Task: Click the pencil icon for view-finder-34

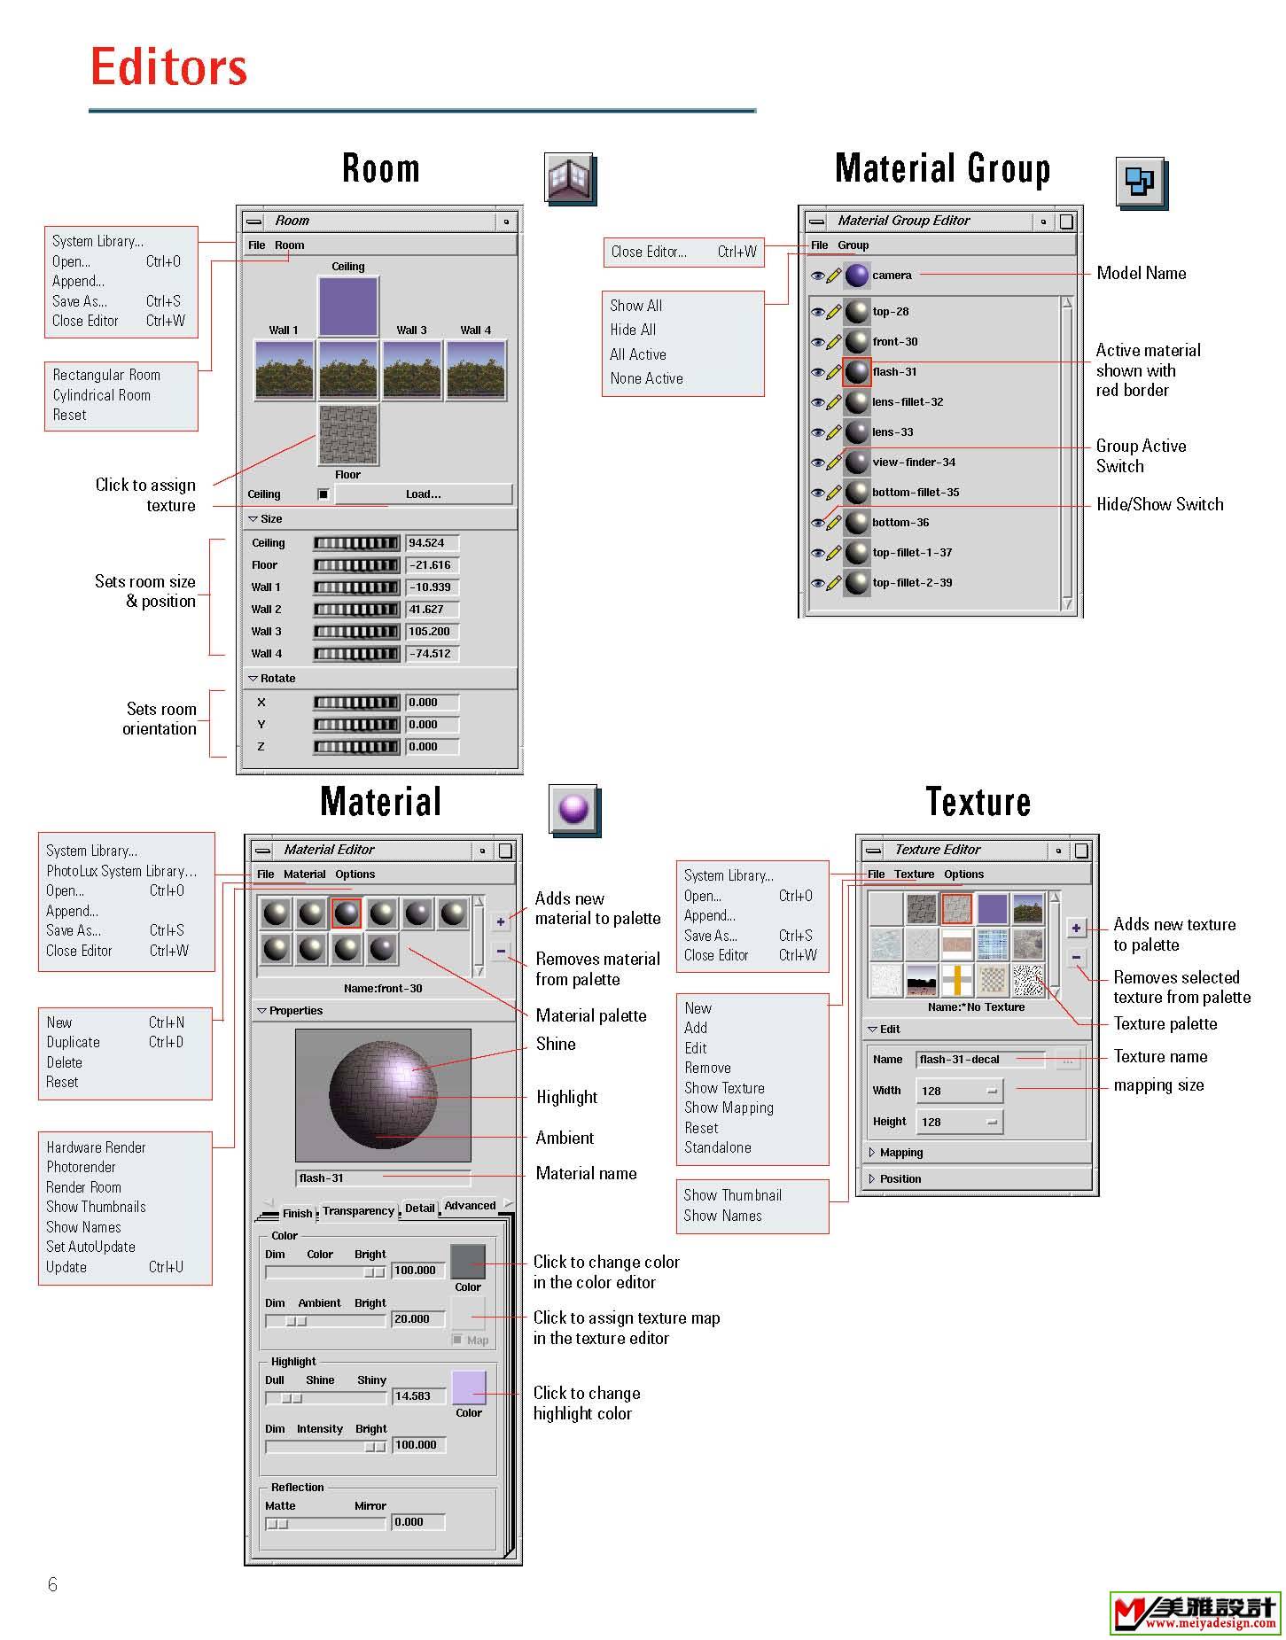Action: click(834, 462)
